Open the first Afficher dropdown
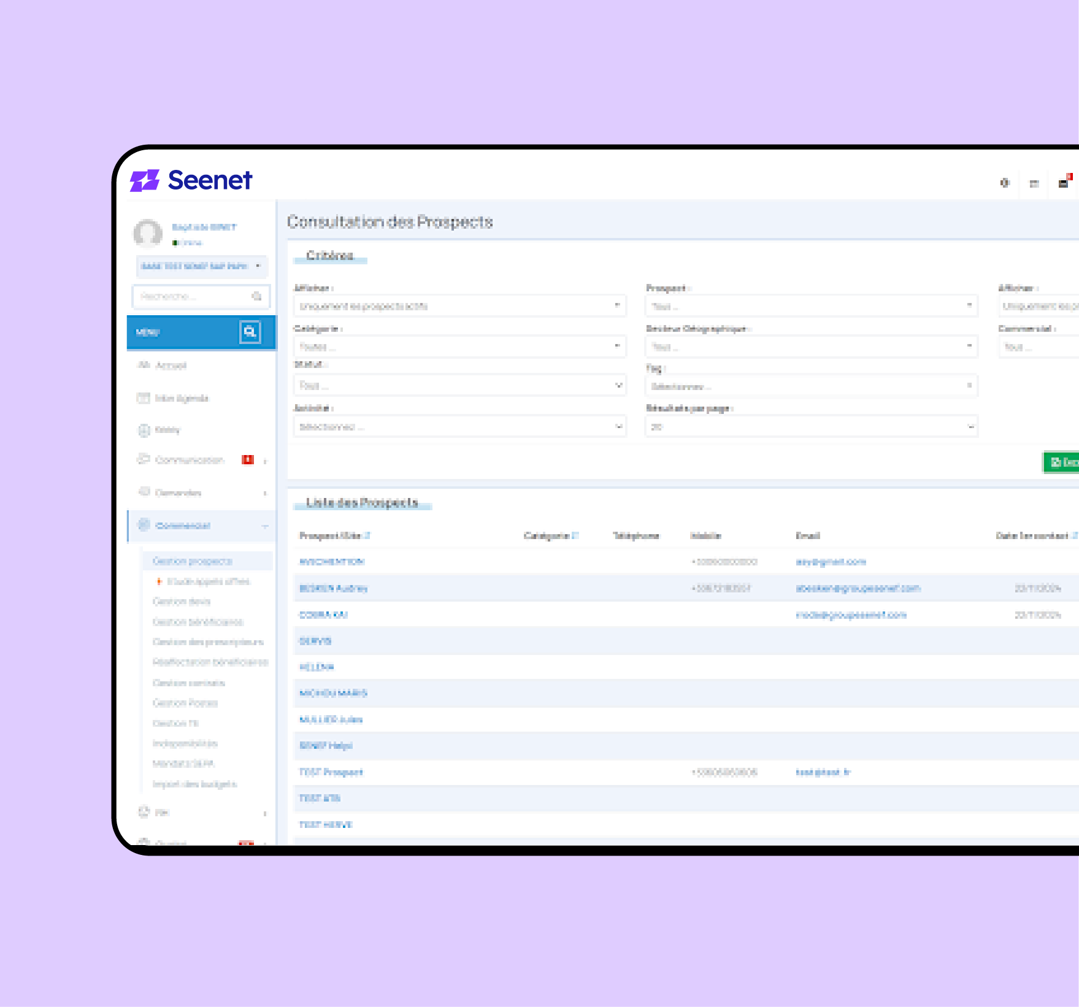The image size is (1079, 1007). 459,306
